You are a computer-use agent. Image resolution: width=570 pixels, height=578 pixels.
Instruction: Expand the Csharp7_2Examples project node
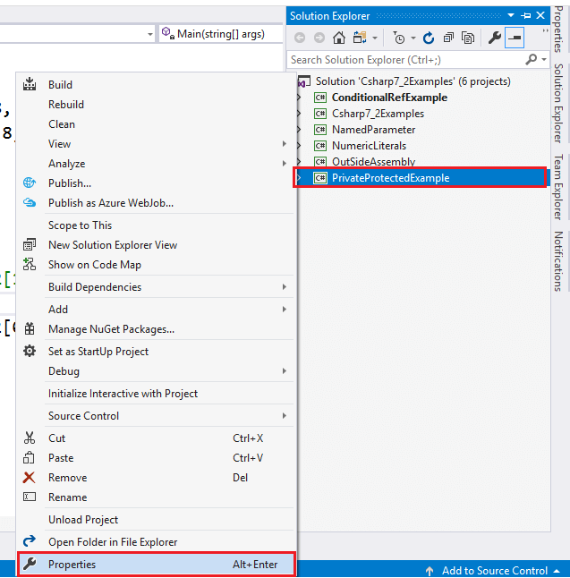pyautogui.click(x=299, y=114)
